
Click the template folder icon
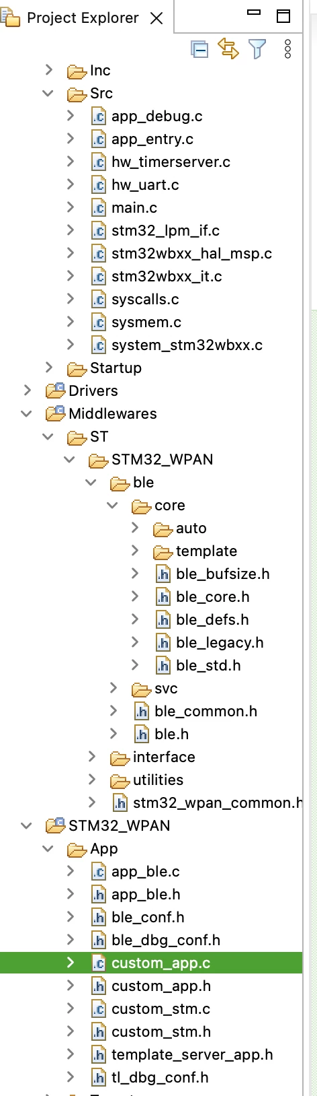point(163,552)
